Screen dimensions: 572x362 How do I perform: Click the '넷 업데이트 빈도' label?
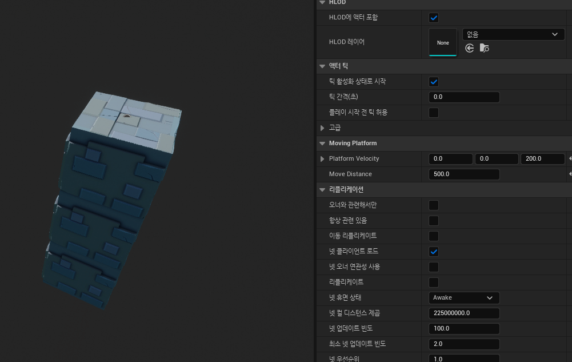[x=350, y=328]
